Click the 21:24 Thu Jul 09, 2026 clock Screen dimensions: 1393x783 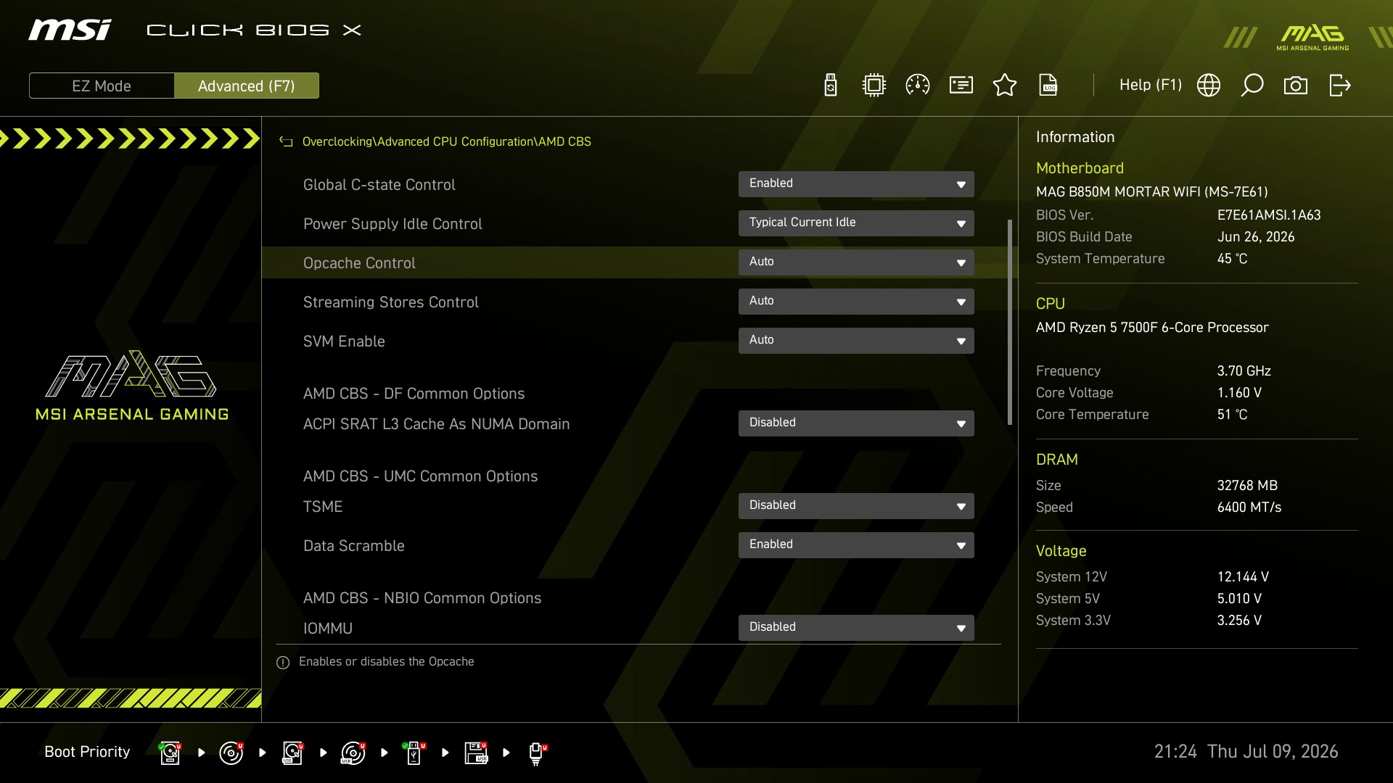(x=1246, y=752)
